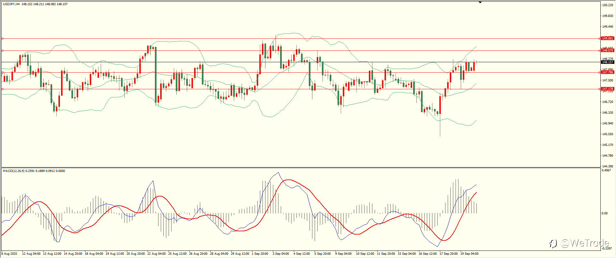The image size is (616, 258).
Task: Select left anchor handle of 148.575 line
Action: [x=3, y=50]
